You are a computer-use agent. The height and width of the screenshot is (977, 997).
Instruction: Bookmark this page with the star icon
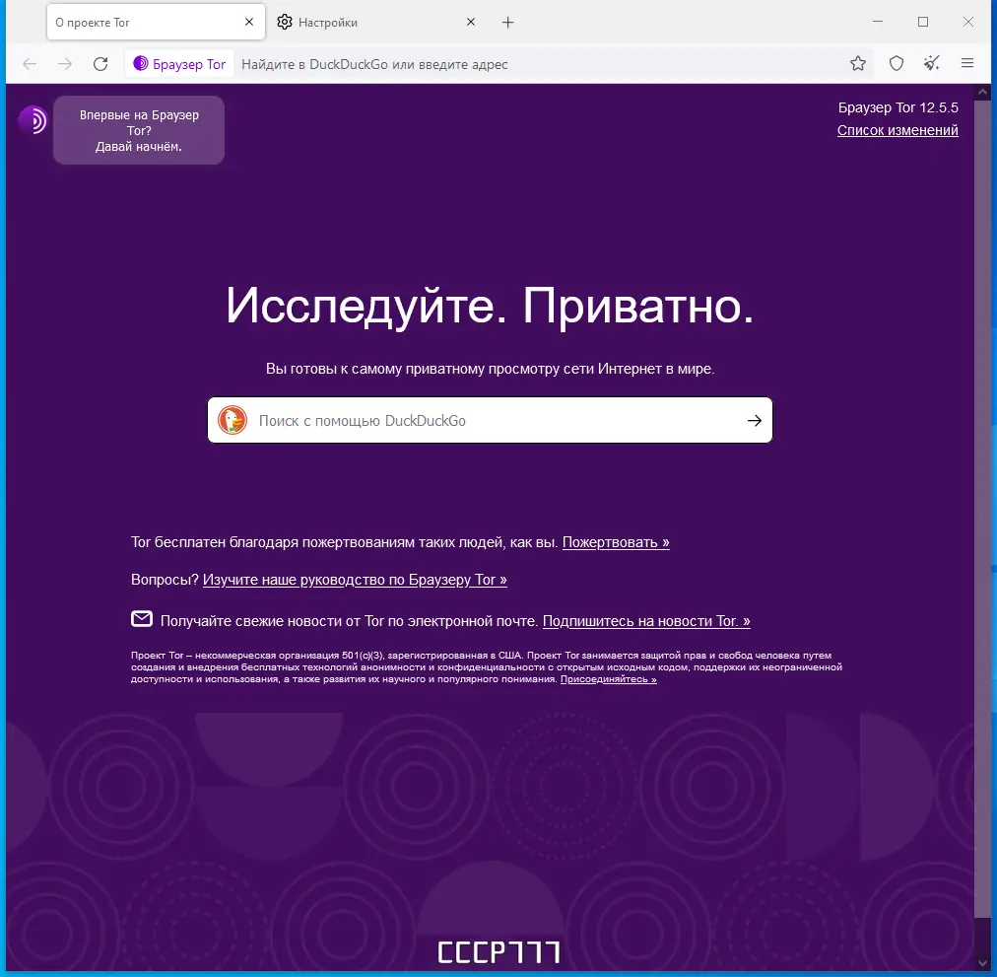858,64
